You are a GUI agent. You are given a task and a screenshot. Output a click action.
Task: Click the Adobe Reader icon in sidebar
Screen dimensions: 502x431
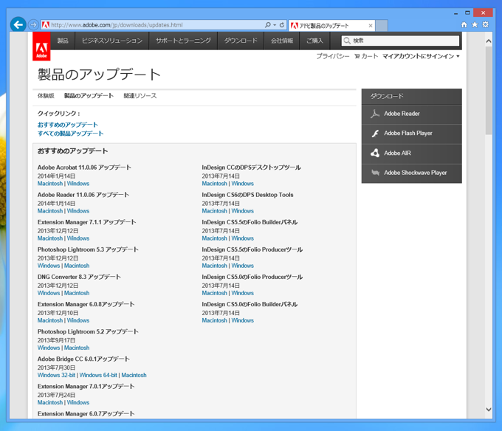[375, 114]
